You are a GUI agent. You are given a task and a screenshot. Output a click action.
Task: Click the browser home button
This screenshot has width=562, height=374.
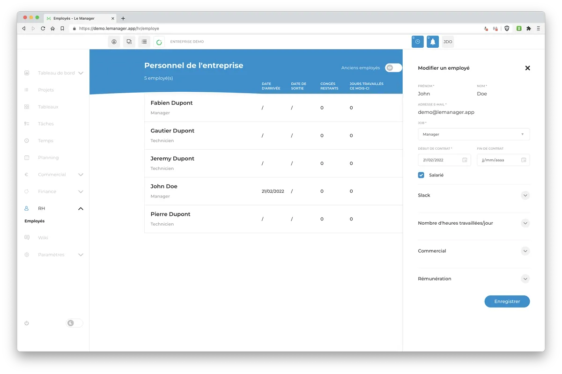tap(52, 29)
